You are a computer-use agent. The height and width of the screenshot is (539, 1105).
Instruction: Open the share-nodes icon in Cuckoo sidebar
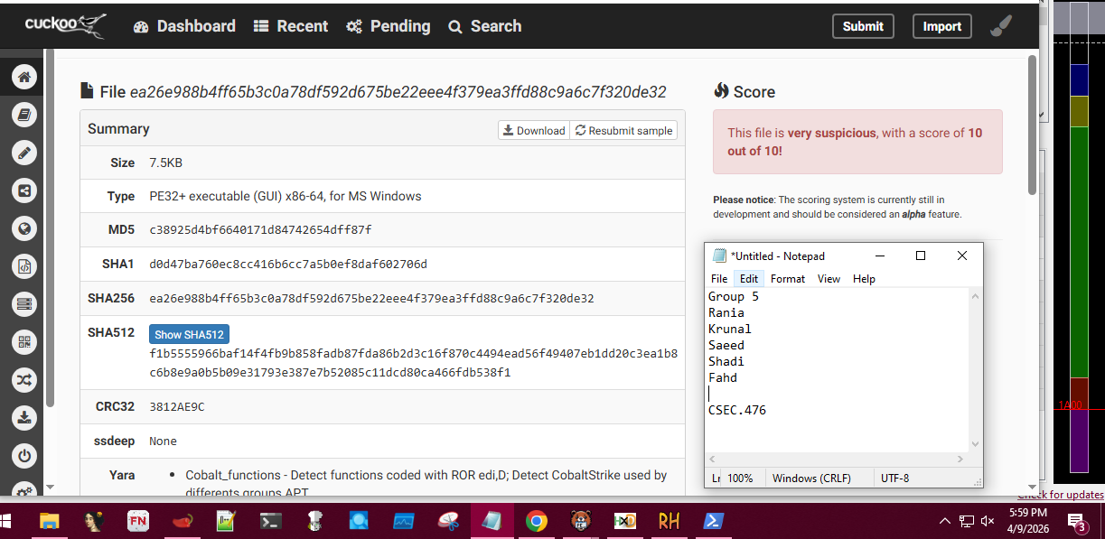point(24,191)
